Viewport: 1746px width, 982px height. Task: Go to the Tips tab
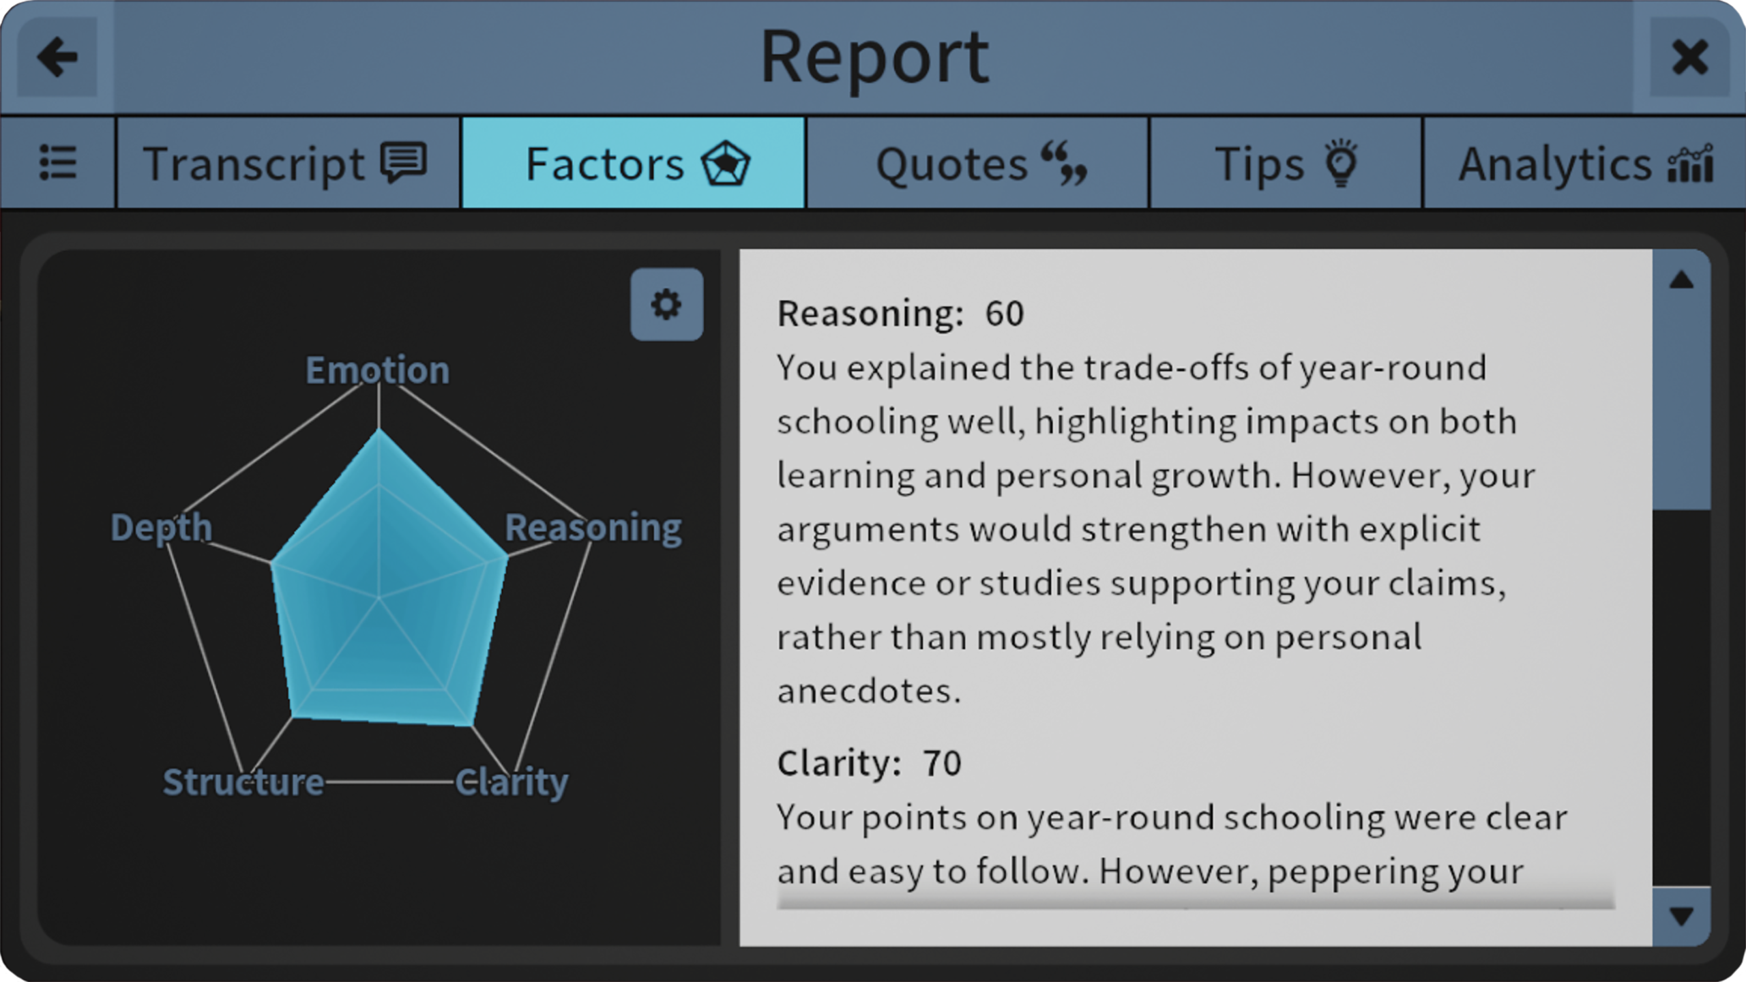point(1286,163)
